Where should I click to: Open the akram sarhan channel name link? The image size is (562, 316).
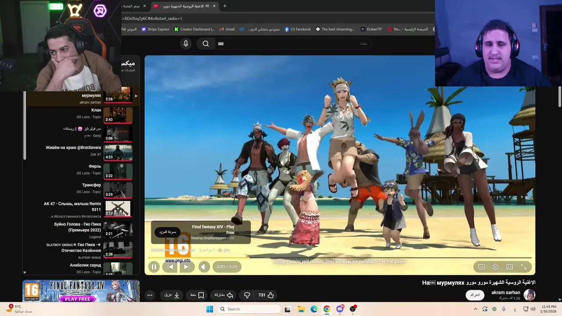coord(506,292)
